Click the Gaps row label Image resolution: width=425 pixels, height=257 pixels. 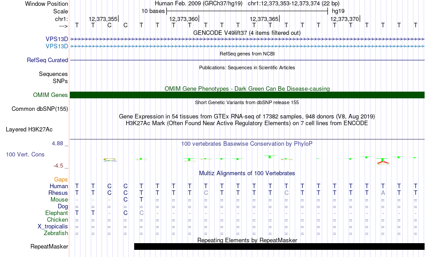[61, 180]
